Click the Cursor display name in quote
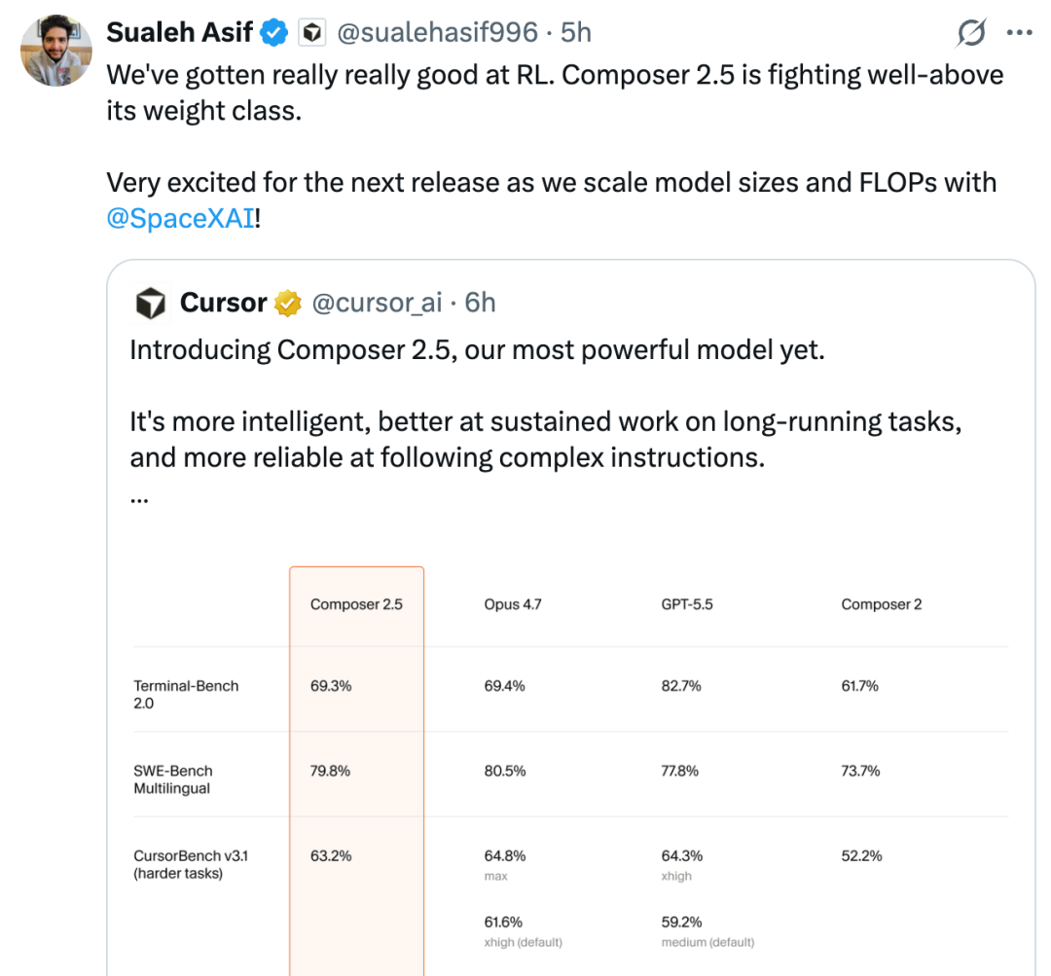Viewport: 1051px width, 976px height. [223, 303]
